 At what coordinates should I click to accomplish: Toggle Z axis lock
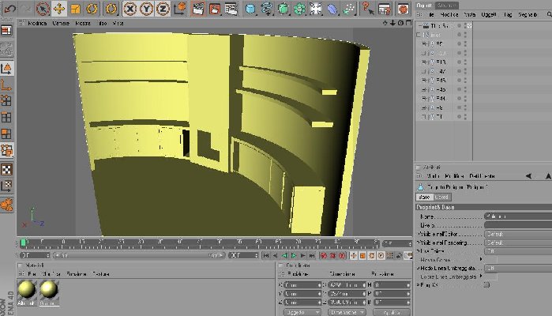pyautogui.click(x=163, y=9)
